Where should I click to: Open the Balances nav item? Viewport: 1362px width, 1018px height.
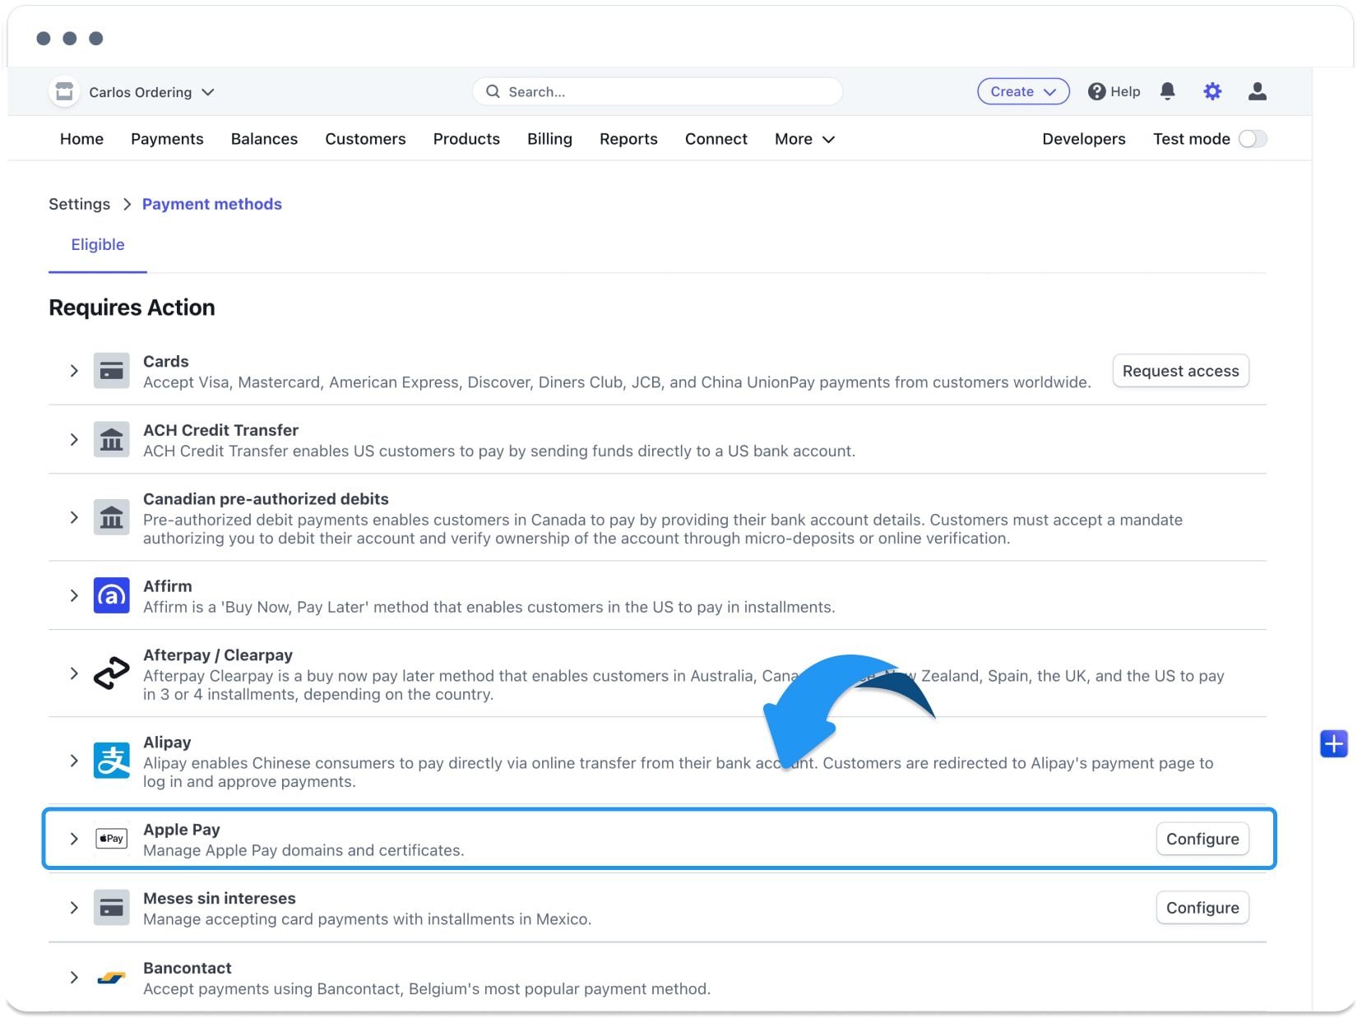264,139
